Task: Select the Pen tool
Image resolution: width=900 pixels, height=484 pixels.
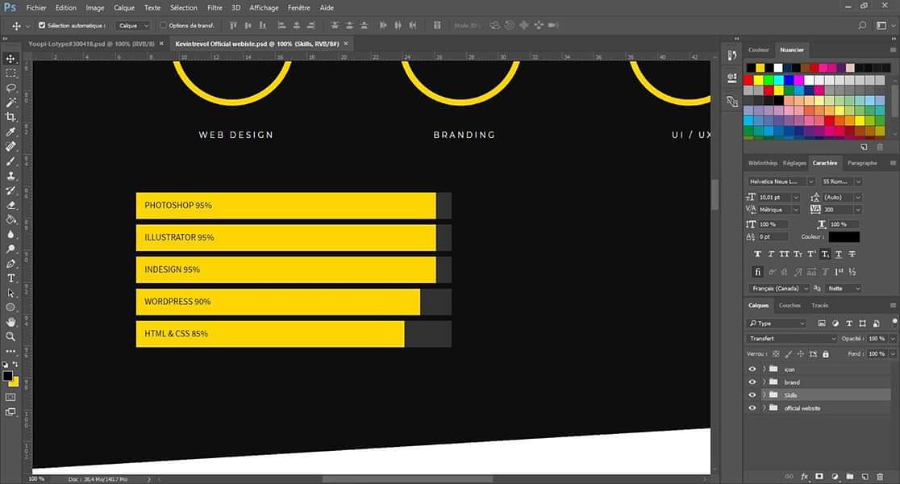Action: pos(11,264)
